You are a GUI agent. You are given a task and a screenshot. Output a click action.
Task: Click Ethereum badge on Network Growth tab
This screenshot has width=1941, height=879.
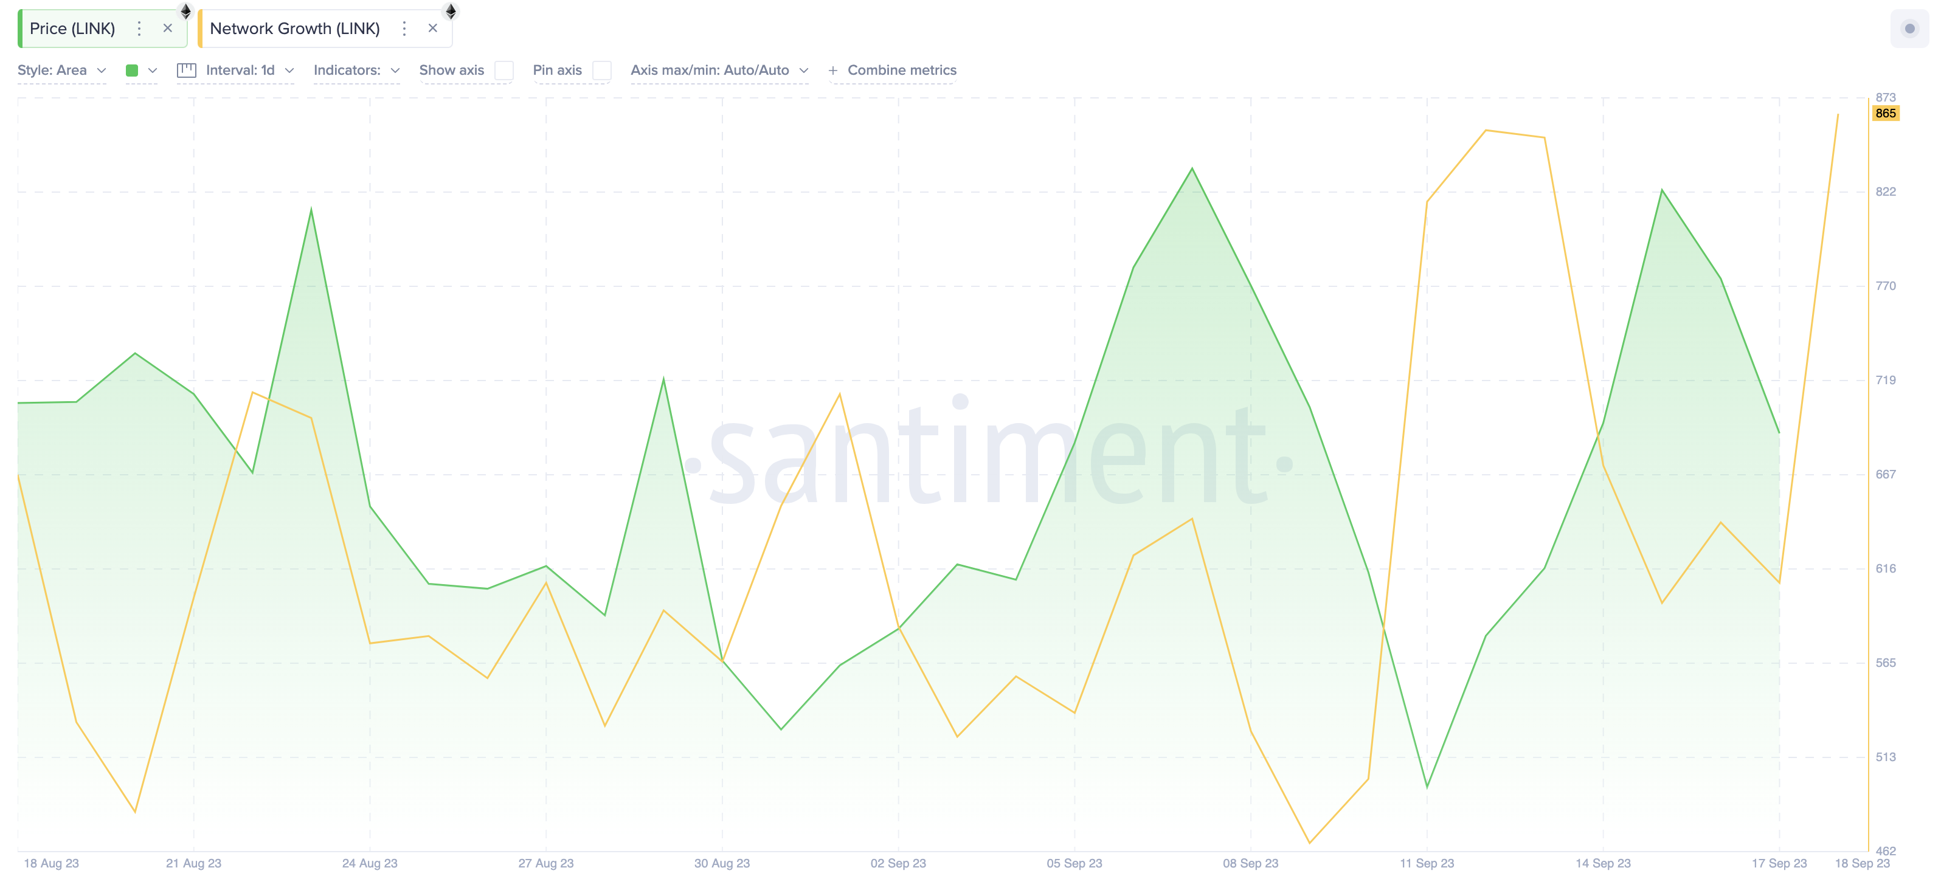[x=451, y=12]
